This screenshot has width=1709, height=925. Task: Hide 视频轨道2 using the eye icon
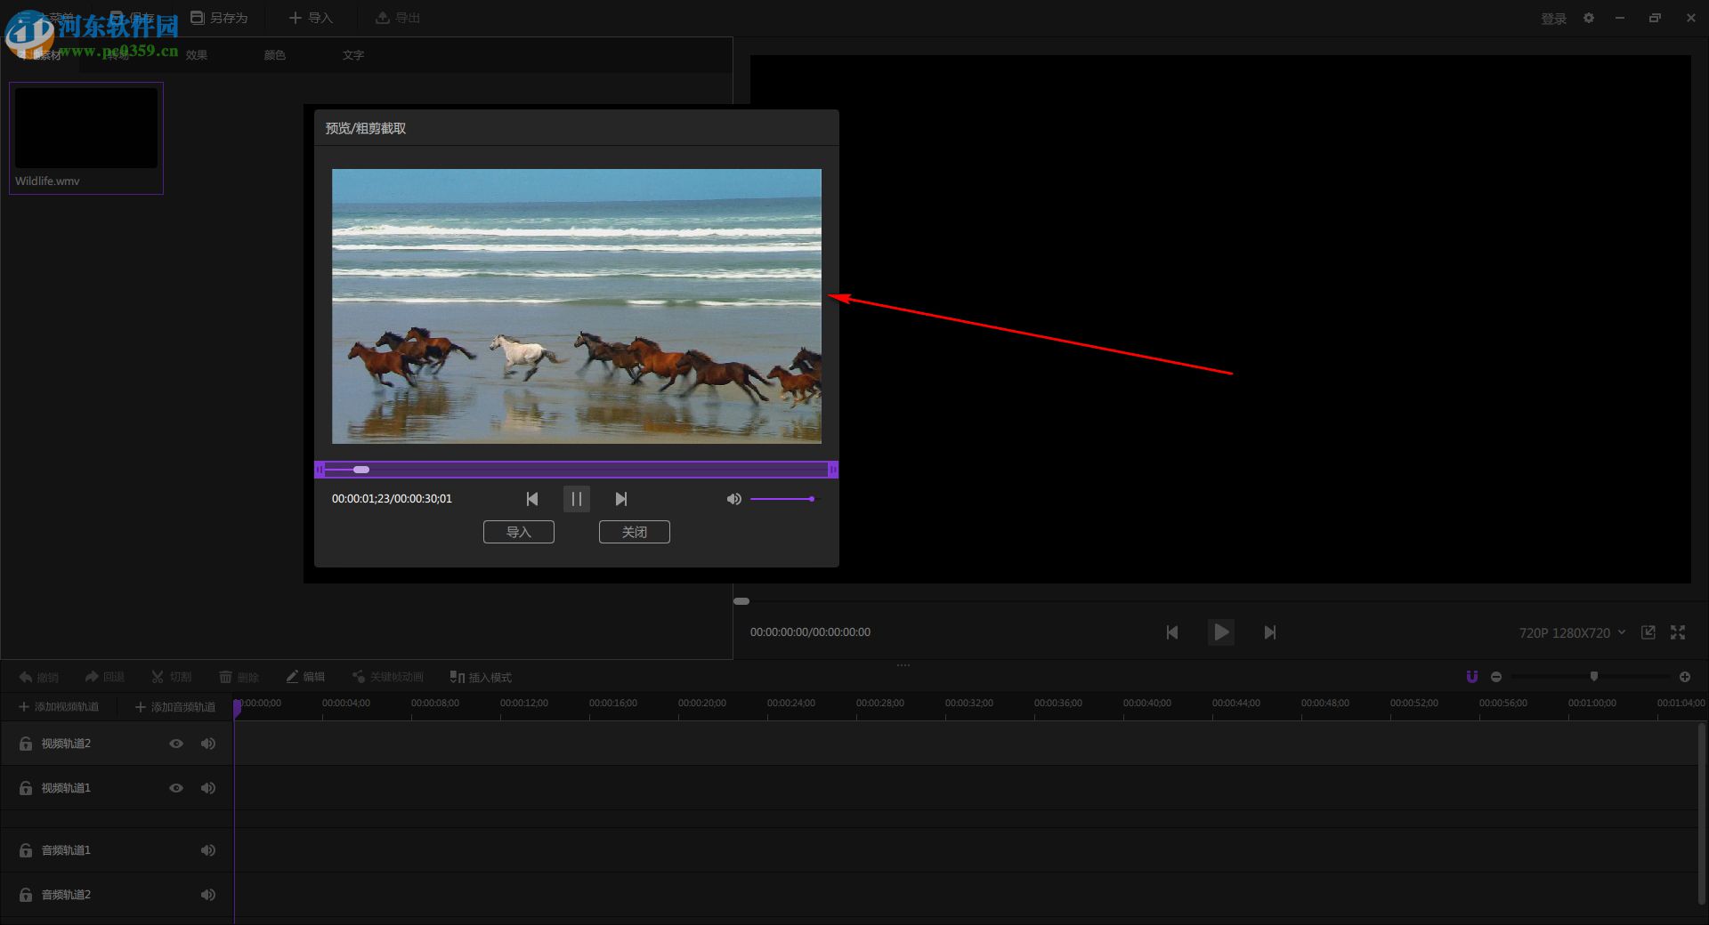tap(176, 744)
